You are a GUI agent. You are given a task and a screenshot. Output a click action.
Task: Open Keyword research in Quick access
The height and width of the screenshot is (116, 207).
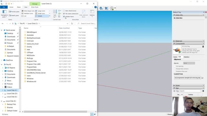point(13,56)
